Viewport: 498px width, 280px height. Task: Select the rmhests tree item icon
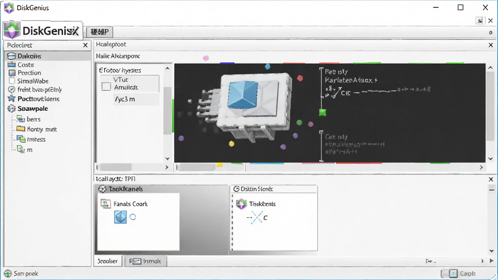[x=21, y=139]
